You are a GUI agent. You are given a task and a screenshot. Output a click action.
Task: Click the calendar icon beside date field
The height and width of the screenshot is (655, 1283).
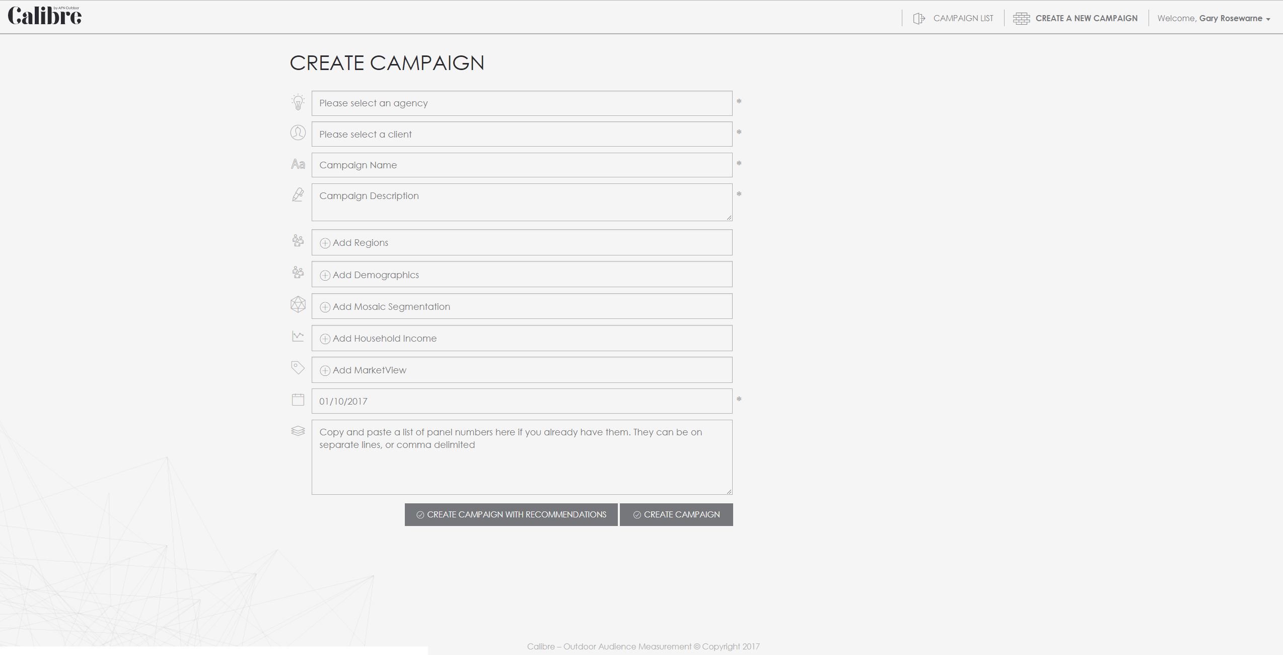click(298, 400)
